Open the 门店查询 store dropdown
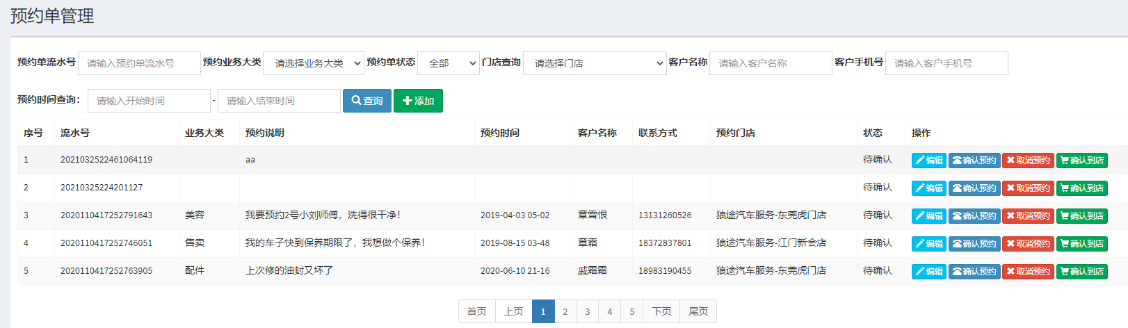Screen dimensions: 1128x328 click(595, 63)
